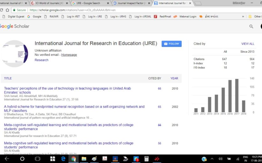Open Task View on taskbar

coord(37,159)
